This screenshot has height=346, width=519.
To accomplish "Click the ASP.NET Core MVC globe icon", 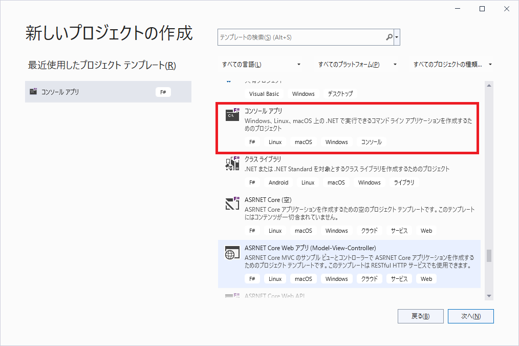I will pyautogui.click(x=232, y=253).
